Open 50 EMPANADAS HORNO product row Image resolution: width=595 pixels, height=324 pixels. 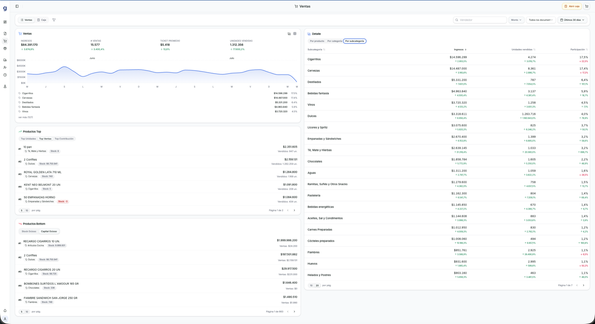coord(158,199)
